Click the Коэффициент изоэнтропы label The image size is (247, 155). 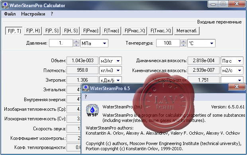coord(38,138)
